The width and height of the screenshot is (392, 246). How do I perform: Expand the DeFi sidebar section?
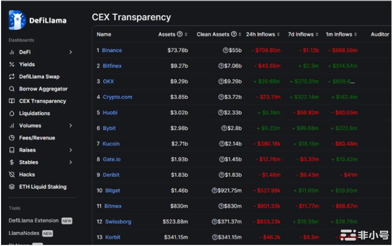pyautogui.click(x=70, y=52)
